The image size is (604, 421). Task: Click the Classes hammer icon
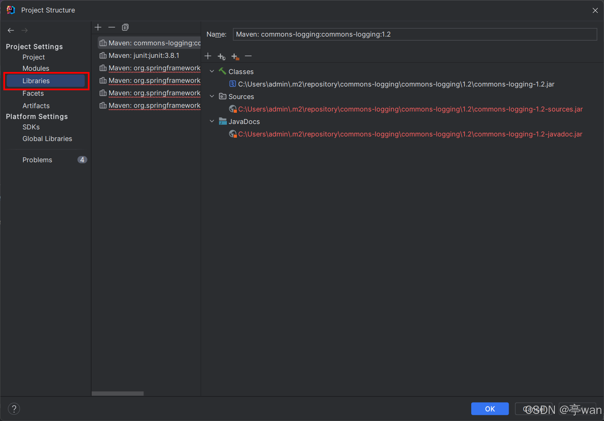(x=223, y=72)
